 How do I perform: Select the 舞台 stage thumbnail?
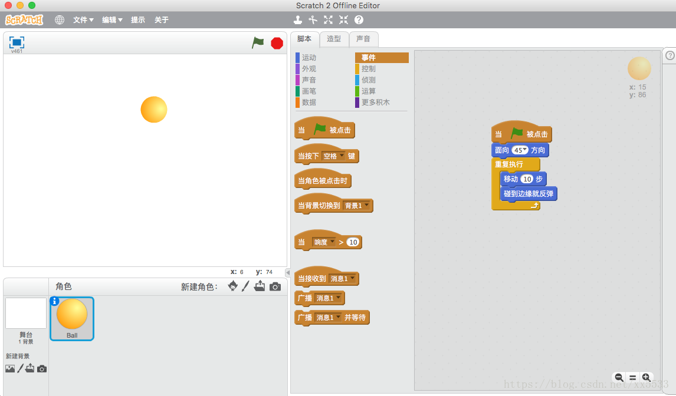[x=26, y=313]
